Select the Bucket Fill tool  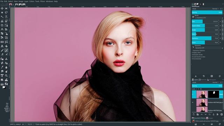[6, 46]
